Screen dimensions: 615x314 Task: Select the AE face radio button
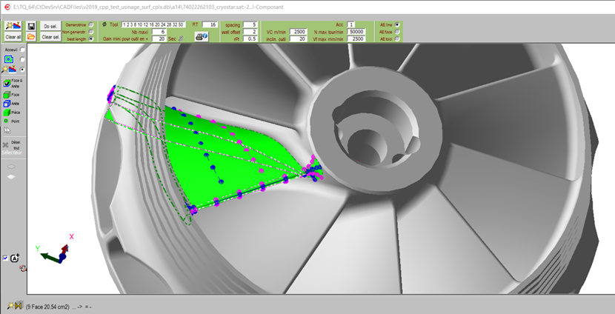[x=397, y=32]
